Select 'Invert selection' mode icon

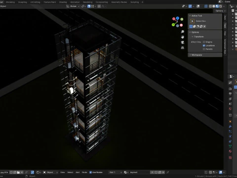pos(201,26)
